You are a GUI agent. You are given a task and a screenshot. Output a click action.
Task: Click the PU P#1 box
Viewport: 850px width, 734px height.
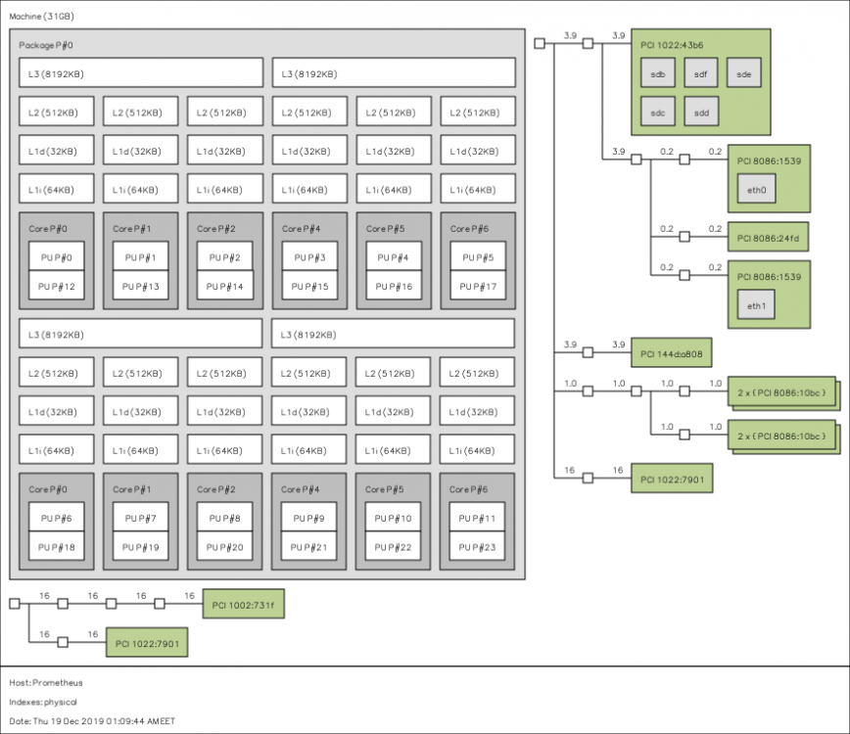pos(140,256)
